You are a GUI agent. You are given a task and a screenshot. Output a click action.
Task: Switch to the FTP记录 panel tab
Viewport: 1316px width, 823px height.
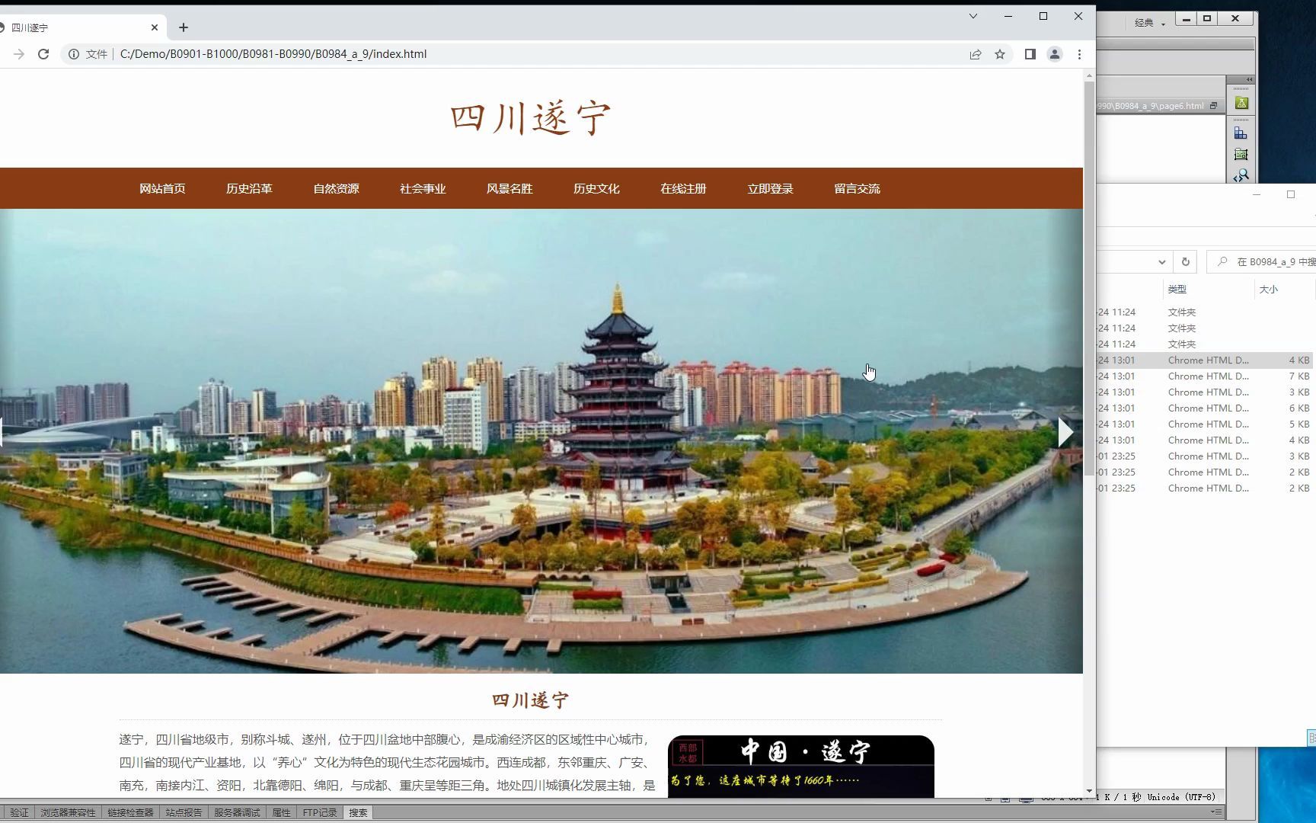tap(318, 812)
